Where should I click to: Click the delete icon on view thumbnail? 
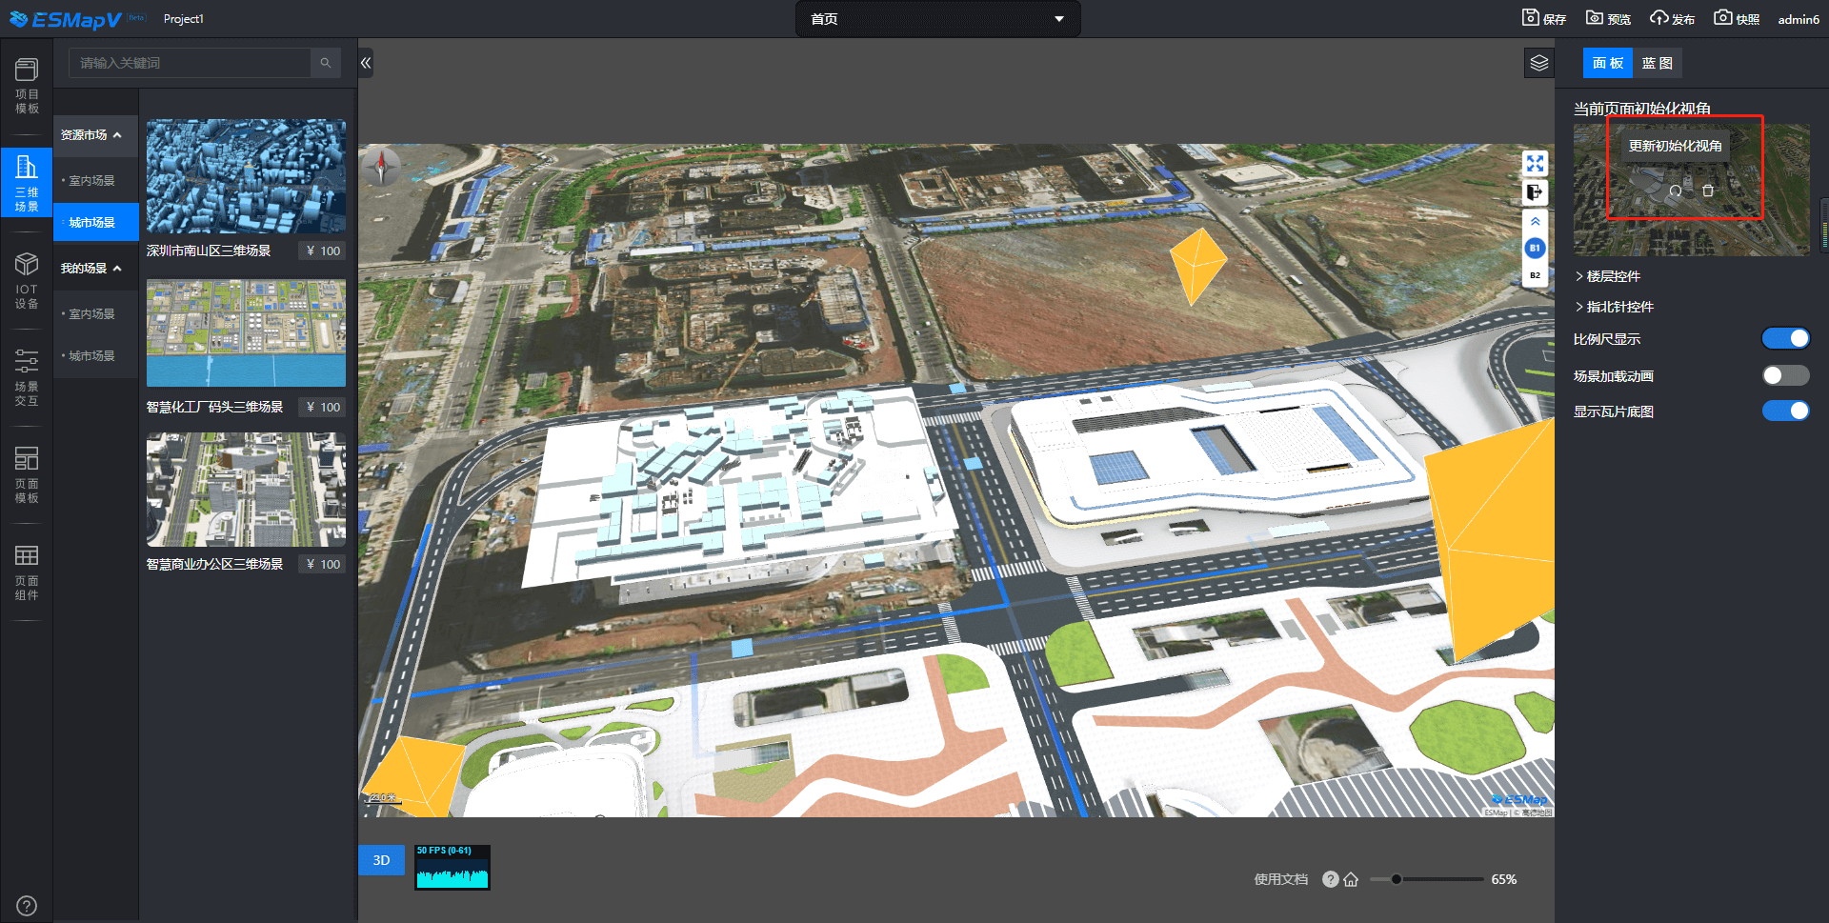pyautogui.click(x=1708, y=191)
